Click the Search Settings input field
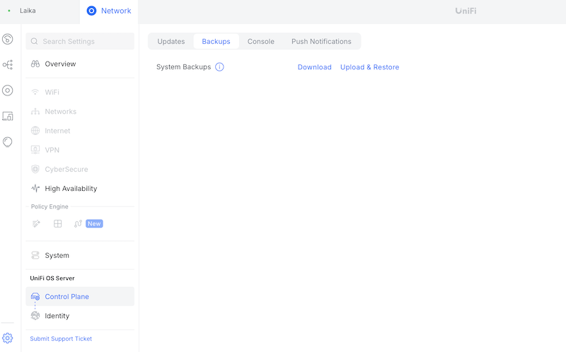 click(80, 42)
